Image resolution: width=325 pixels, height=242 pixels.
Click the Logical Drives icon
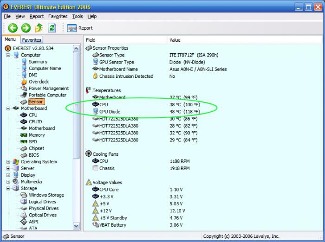click(x=24, y=202)
